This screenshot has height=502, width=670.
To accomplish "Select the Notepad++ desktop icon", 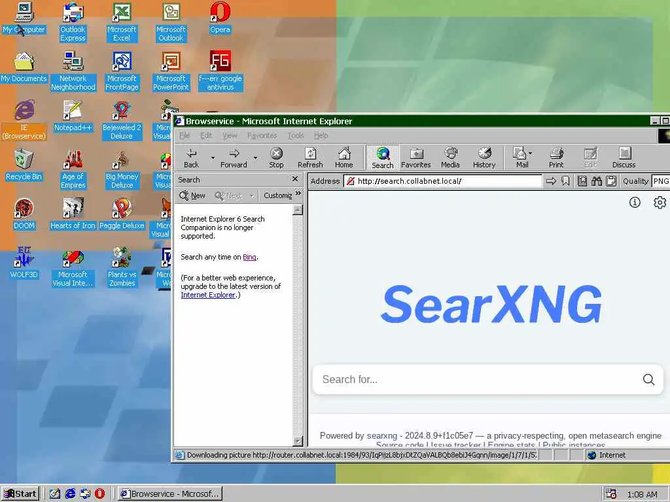I will pyautogui.click(x=73, y=116).
